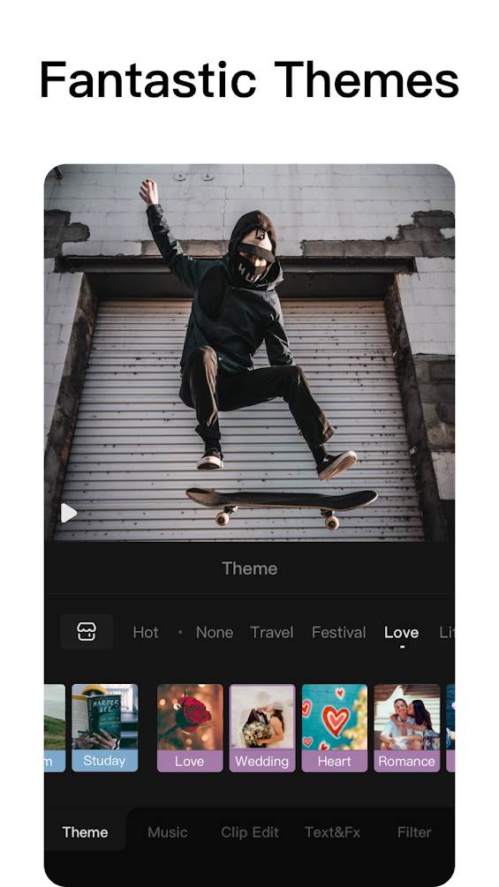Apply the Studay theme thumbnail
Viewport: 499px width, 887px height.
click(105, 727)
